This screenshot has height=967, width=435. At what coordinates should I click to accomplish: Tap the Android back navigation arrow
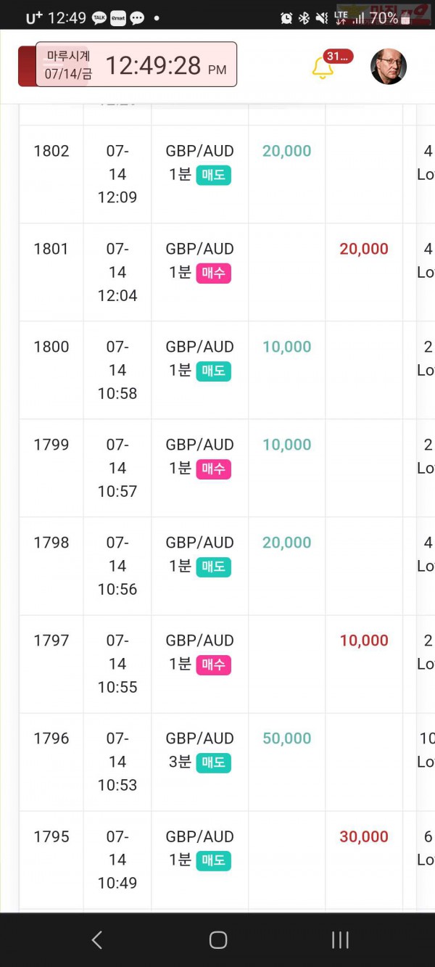point(97,940)
